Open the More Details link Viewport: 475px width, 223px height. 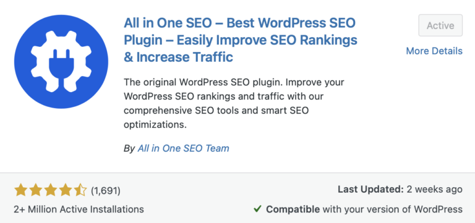[434, 51]
